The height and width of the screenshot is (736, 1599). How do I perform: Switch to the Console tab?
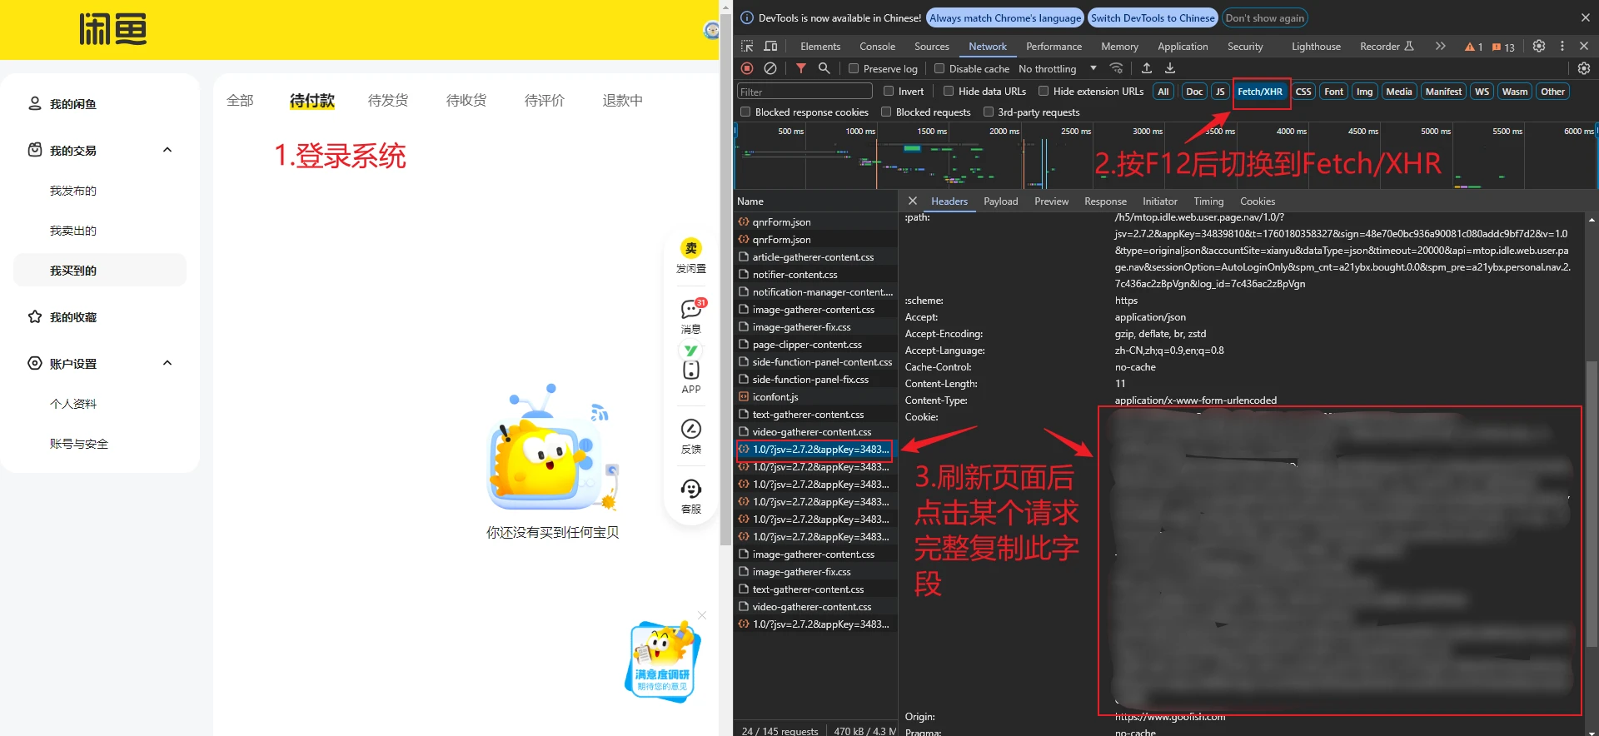point(877,46)
